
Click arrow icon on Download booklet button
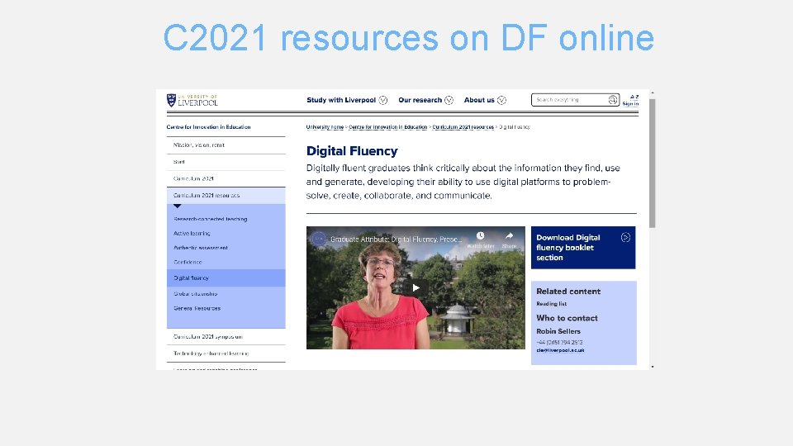point(625,238)
